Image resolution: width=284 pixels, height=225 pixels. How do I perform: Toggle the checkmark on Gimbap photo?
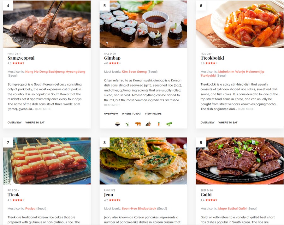[x=181, y=42]
